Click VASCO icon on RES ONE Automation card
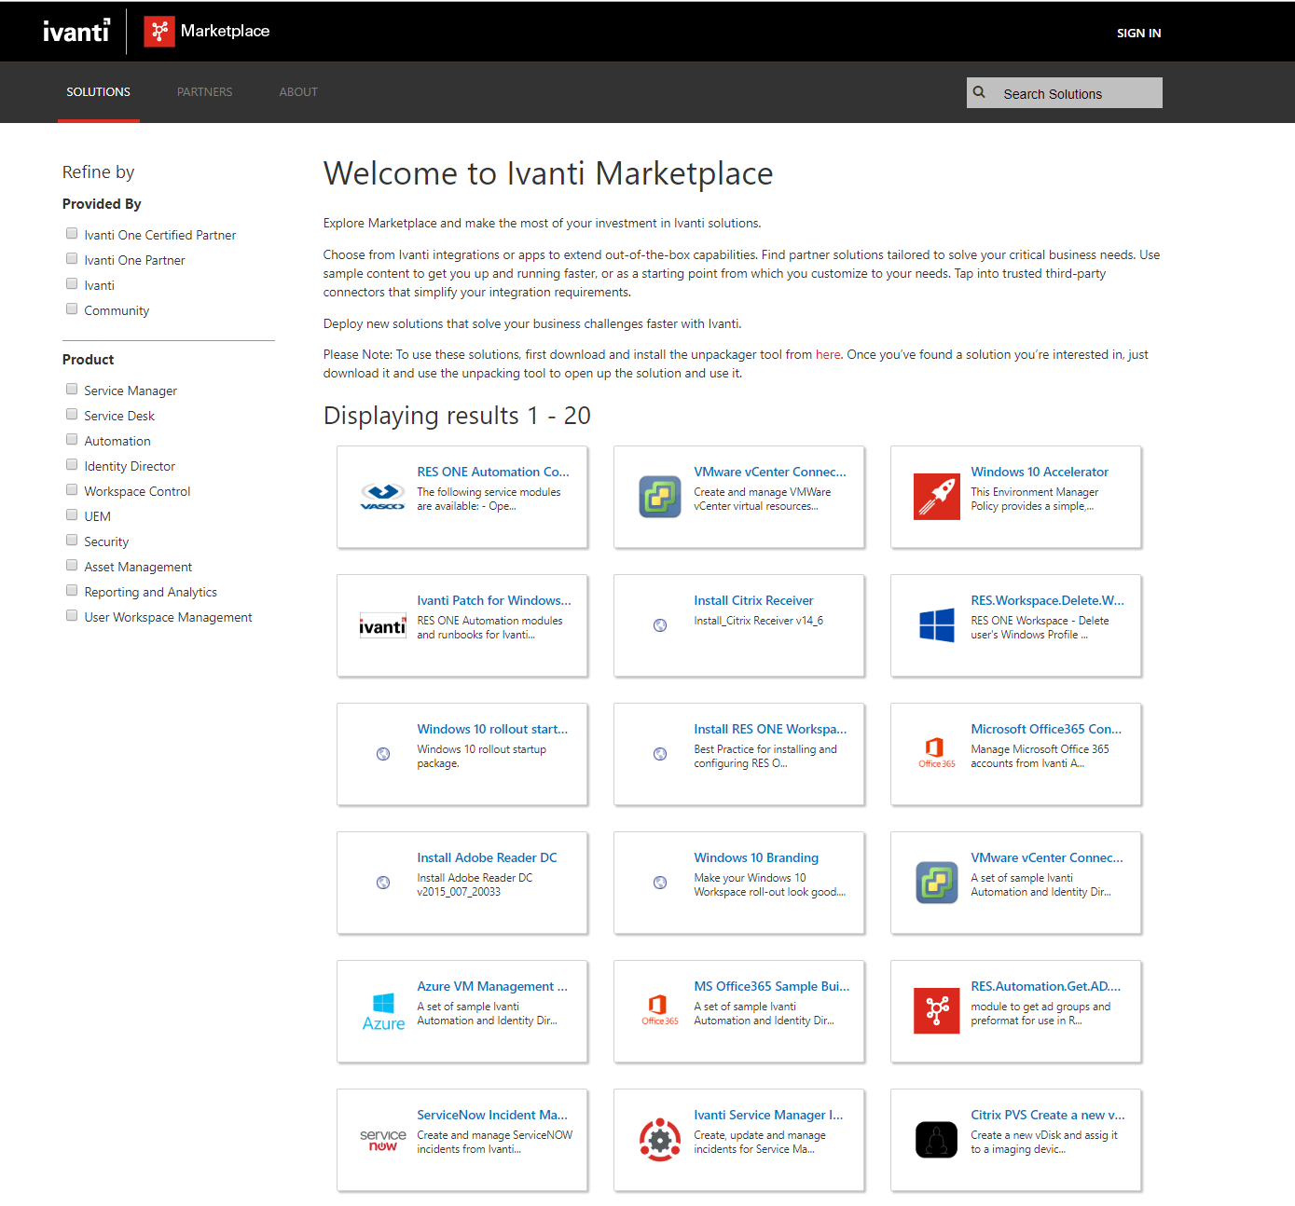 (x=382, y=497)
